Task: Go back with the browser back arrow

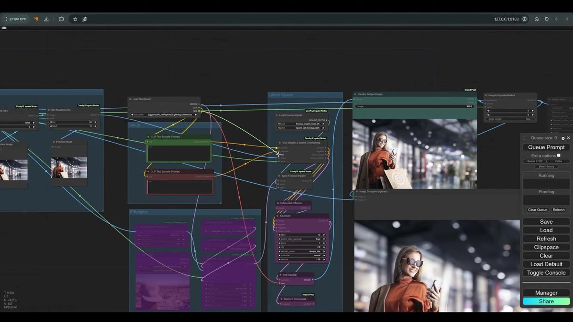Action: click(557, 19)
